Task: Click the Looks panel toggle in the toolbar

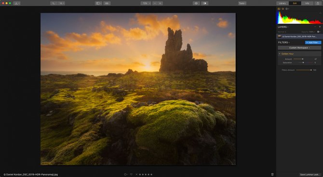Action: (x=54, y=3)
